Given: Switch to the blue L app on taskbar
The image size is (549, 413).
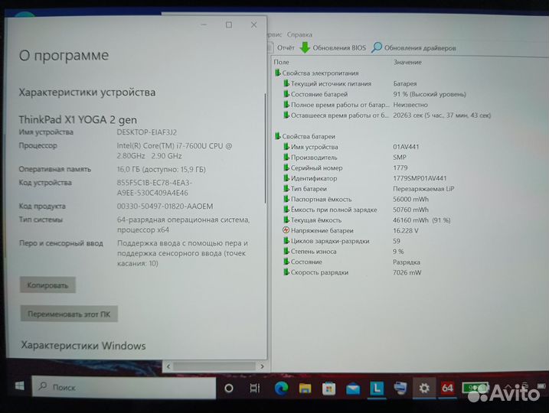Looking at the screenshot, I should tap(377, 388).
